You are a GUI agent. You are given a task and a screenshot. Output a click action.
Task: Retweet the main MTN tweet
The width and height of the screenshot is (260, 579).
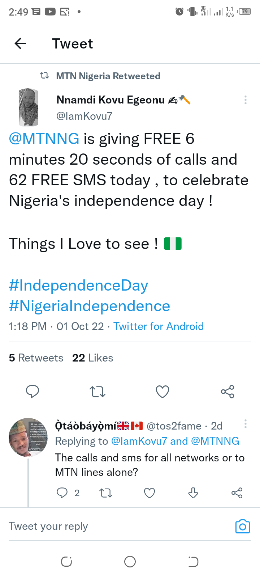click(97, 392)
